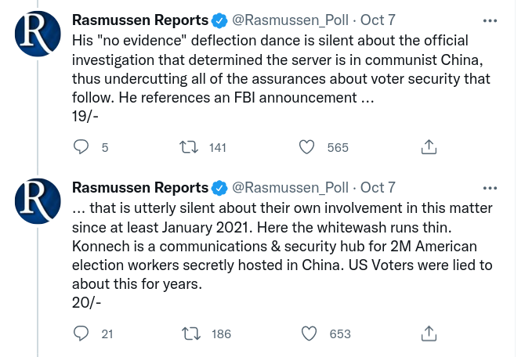Screen dimensions: 525x357
Task: Click Rasmussen Reports name on first tweet
Action: [x=140, y=20]
